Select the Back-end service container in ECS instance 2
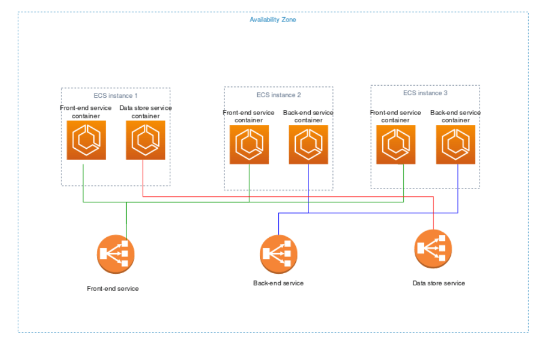 [x=309, y=145]
